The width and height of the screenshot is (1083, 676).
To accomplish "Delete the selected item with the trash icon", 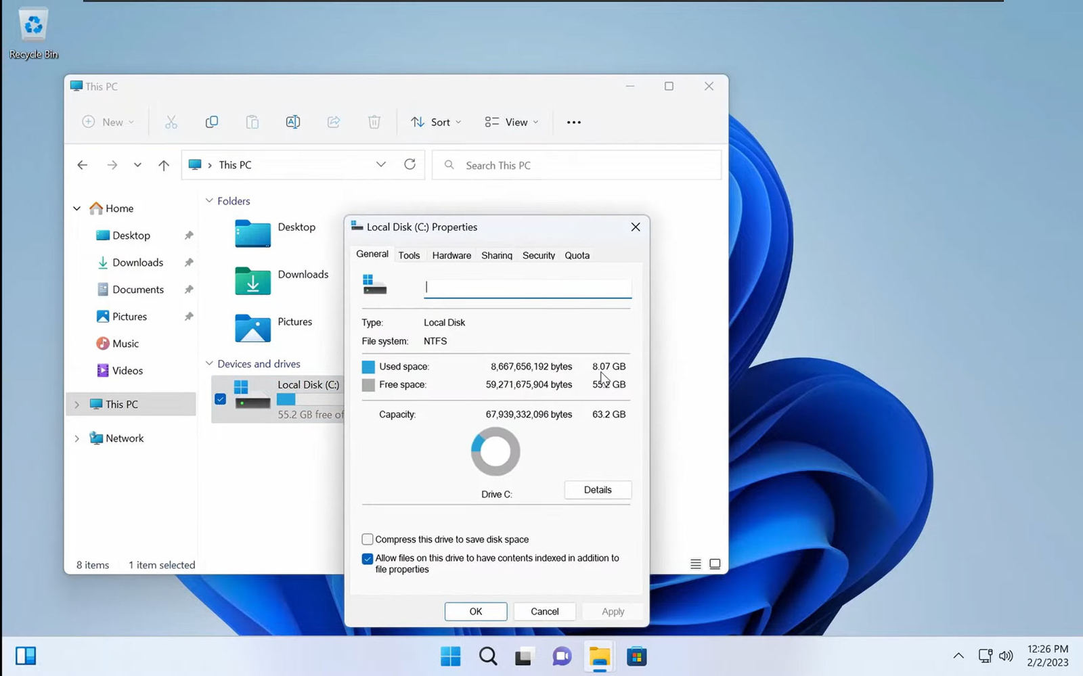I will pyautogui.click(x=374, y=122).
